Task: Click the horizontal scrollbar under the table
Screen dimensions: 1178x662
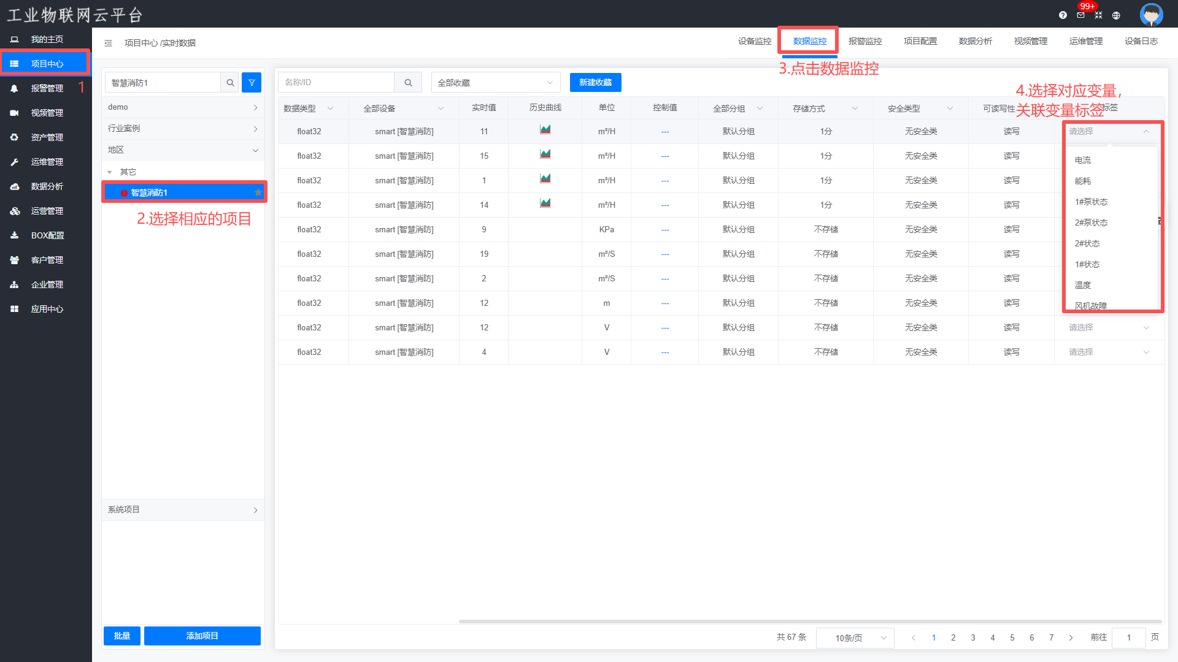Action: (x=810, y=622)
